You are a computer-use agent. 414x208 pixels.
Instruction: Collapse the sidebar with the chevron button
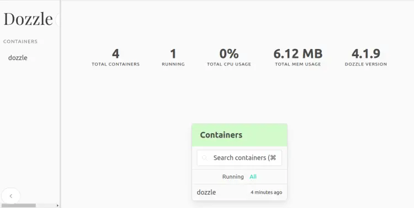(11, 196)
